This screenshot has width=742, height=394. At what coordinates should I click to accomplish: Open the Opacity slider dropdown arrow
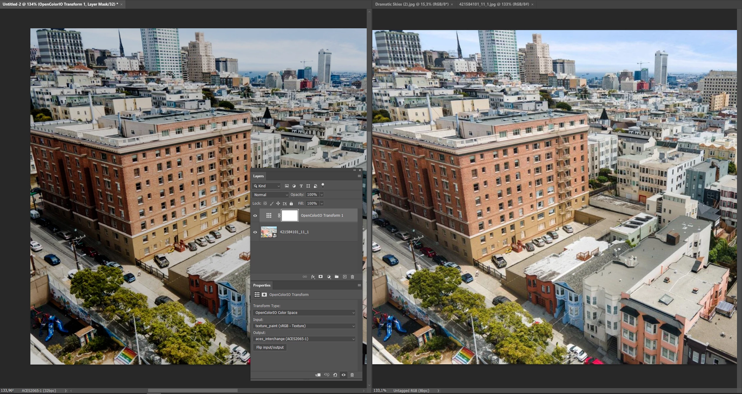[322, 195]
